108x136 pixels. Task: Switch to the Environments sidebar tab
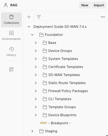point(11,36)
